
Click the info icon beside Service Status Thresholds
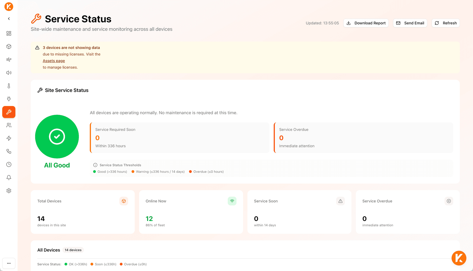(x=95, y=165)
